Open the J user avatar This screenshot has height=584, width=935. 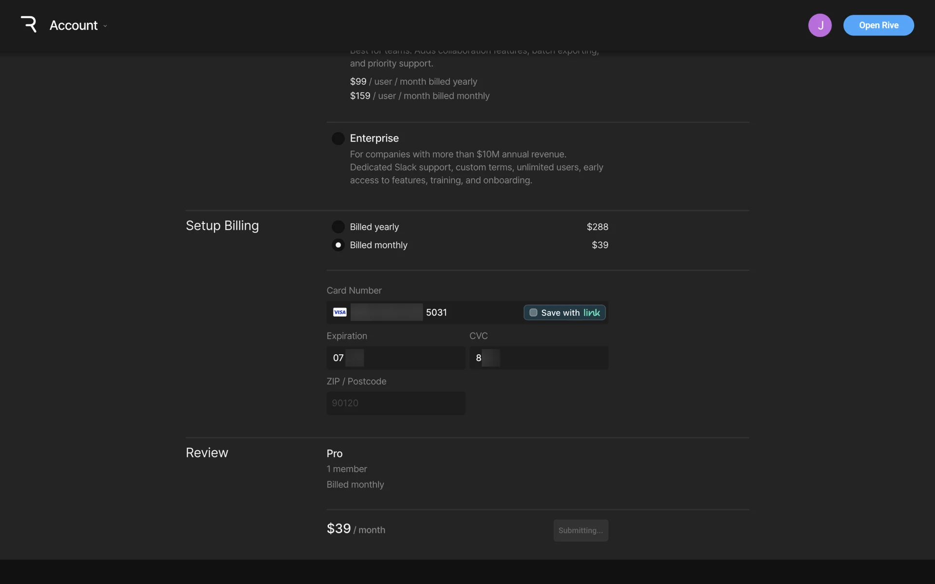[x=820, y=25]
